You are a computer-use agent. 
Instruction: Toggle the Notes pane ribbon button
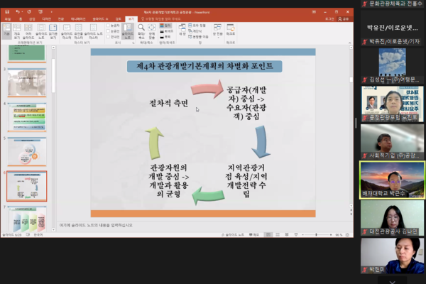coord(127,31)
